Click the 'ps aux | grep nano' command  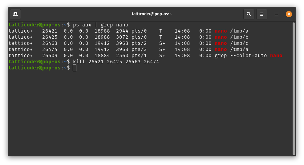pyautogui.click(x=100, y=25)
